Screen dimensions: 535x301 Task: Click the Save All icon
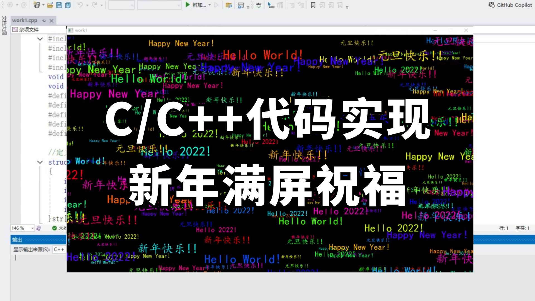point(68,5)
